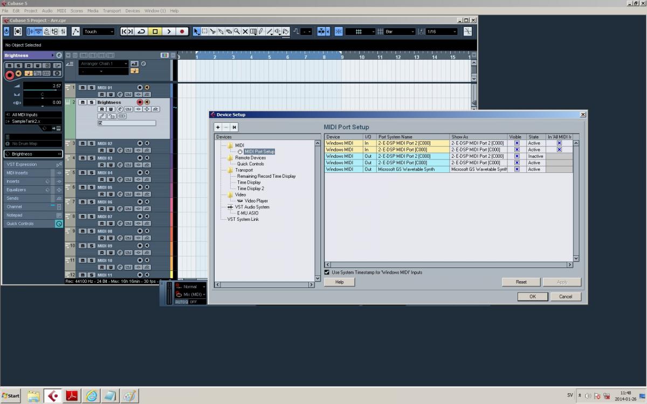The width and height of the screenshot is (647, 404).
Task: Toggle Visible checkbox for inactive Out port
Action: point(517,156)
